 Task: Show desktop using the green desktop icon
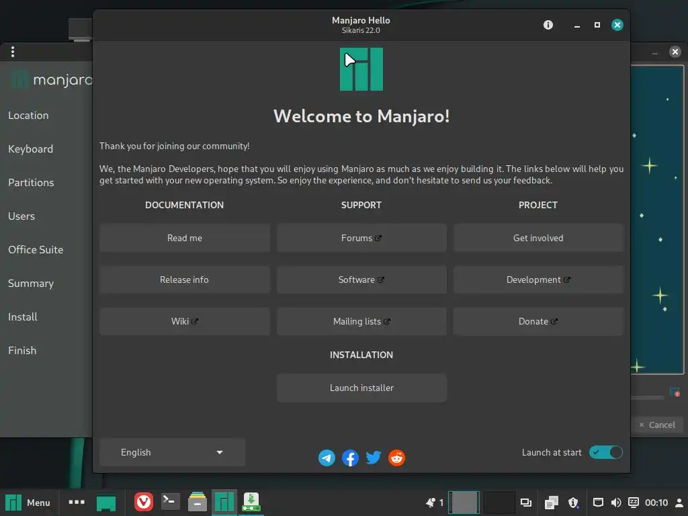tap(105, 503)
